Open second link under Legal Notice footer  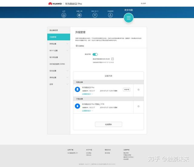point(127,155)
